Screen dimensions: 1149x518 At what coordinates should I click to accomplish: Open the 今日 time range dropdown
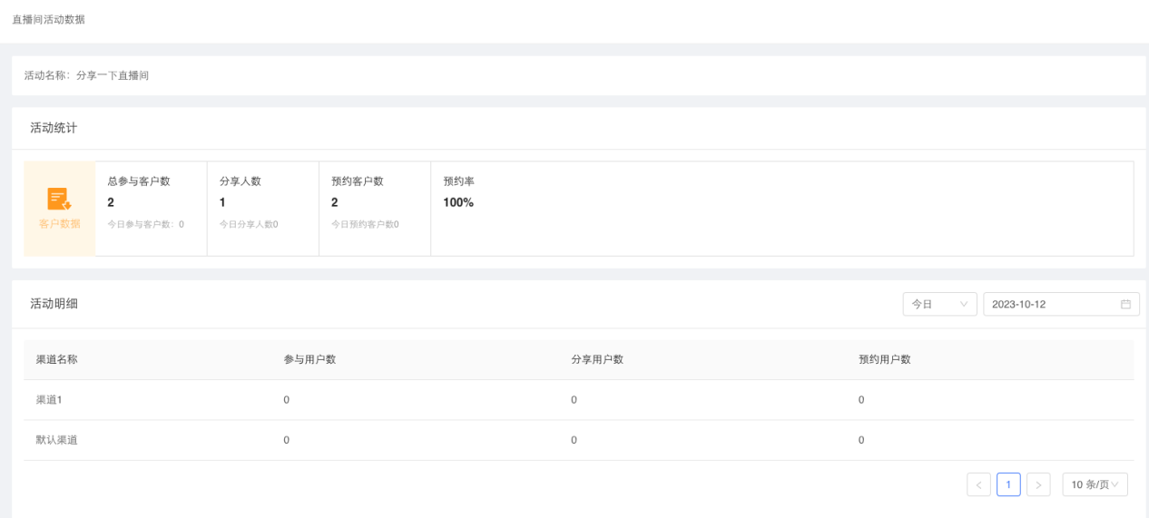point(939,305)
